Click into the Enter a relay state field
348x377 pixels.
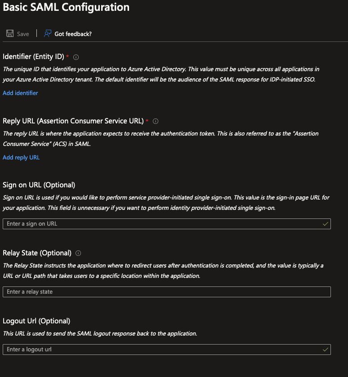tap(135, 291)
